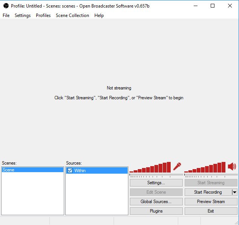Screen dimensions: 239x225
Task: Adjust the desktop audio volume meter
Action: [205, 167]
